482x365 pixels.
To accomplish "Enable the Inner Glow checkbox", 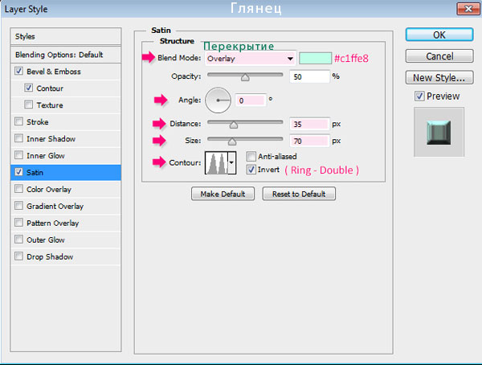I will (x=18, y=155).
